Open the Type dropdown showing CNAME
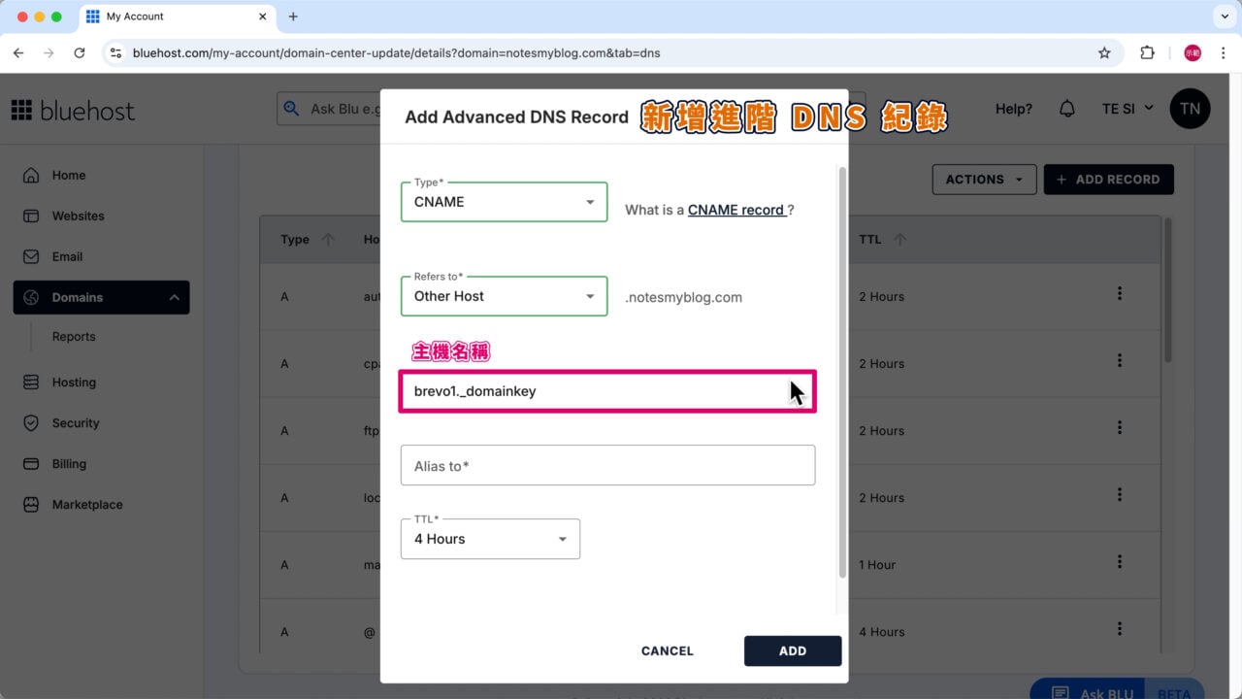Screen dimensions: 1242x699 click(504, 201)
